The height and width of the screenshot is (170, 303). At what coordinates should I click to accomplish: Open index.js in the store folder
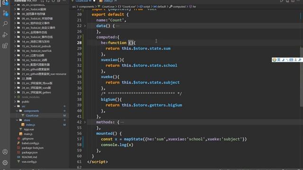point(30,125)
